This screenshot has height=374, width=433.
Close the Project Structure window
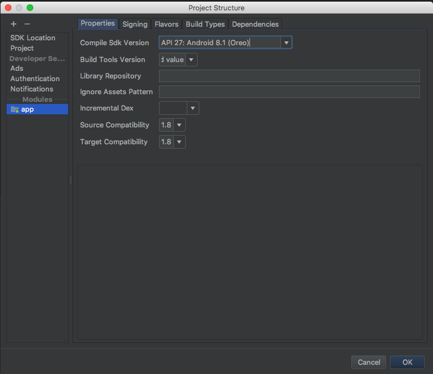[8, 8]
